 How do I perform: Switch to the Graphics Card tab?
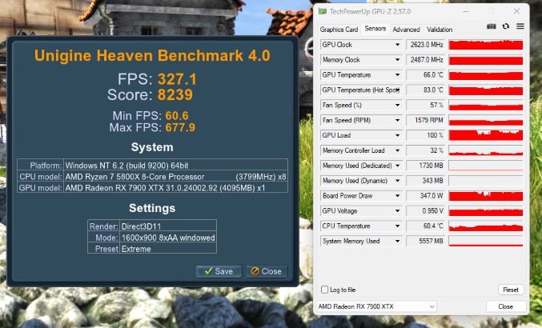pyautogui.click(x=339, y=30)
